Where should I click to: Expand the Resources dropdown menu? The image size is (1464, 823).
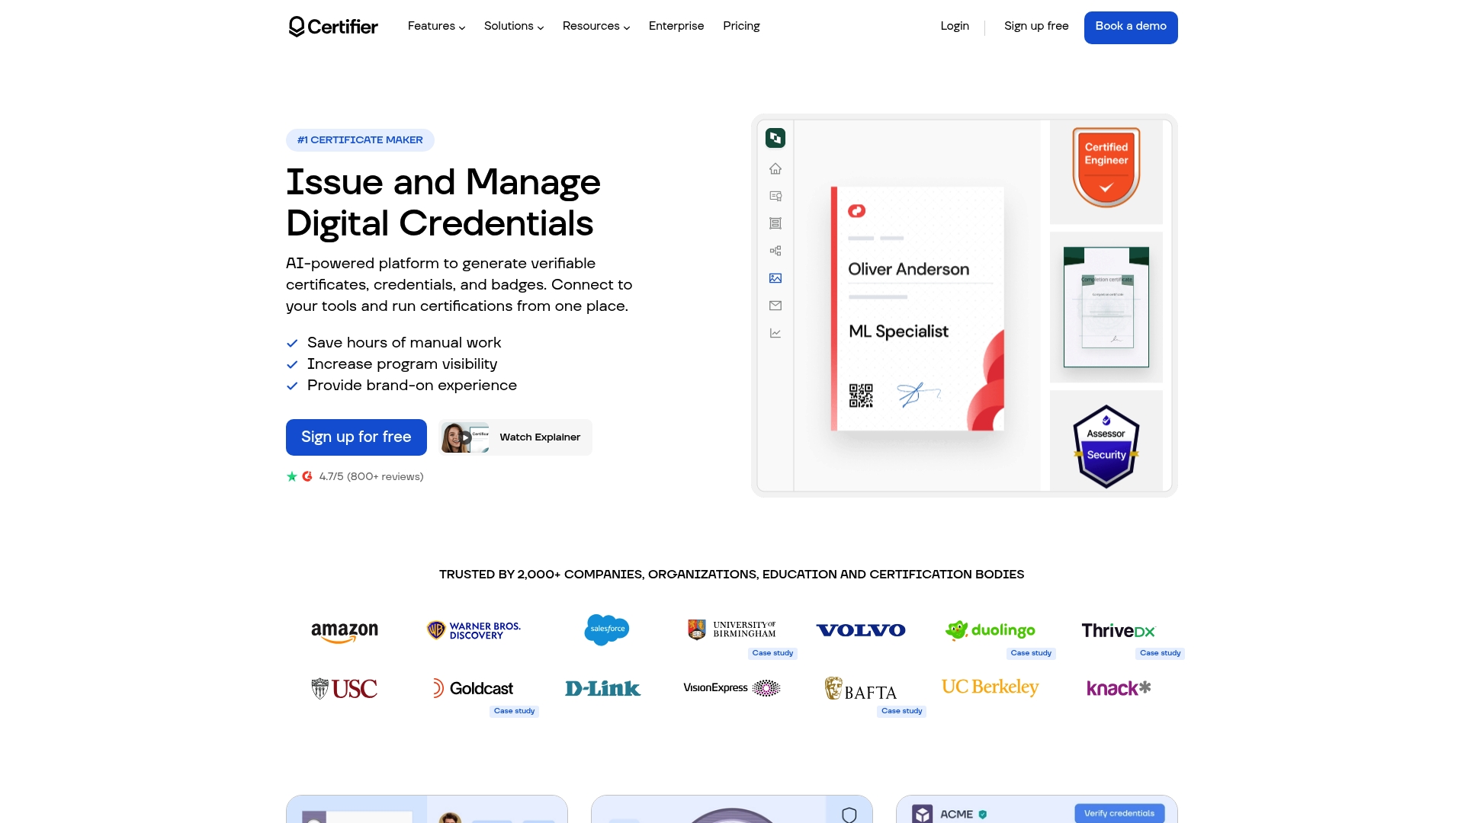click(x=596, y=27)
